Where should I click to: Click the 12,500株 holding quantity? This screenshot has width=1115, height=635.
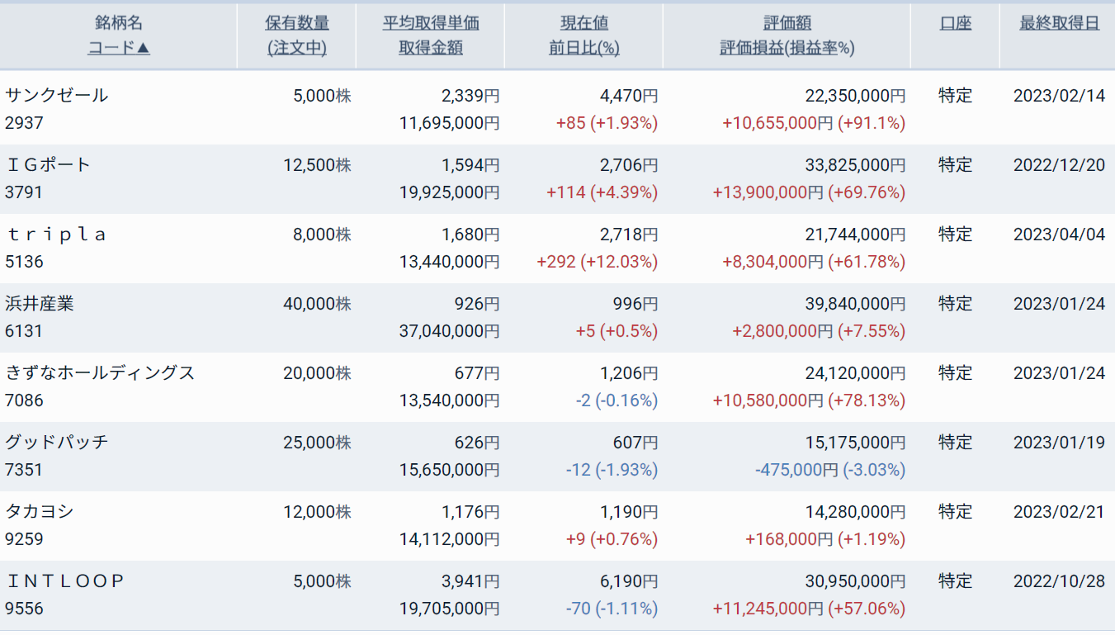coord(317,164)
